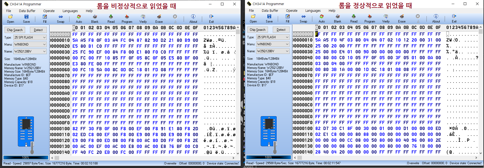
Task: Click Auto icon in right programmer window
Action: (x=322, y=18)
